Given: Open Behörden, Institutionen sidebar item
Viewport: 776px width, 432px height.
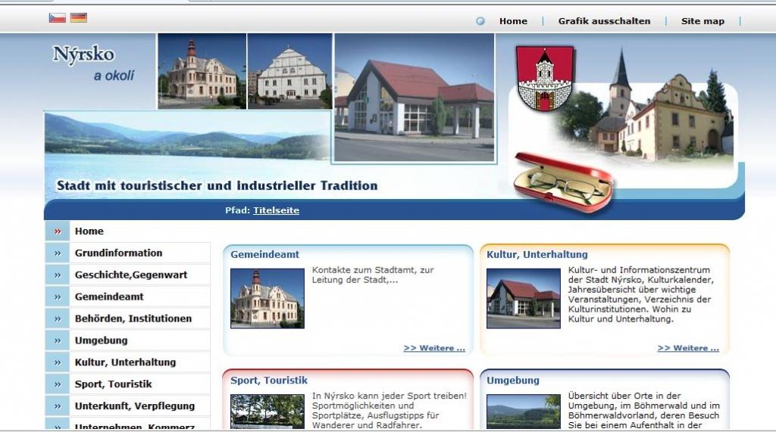Looking at the screenshot, I should (x=133, y=319).
